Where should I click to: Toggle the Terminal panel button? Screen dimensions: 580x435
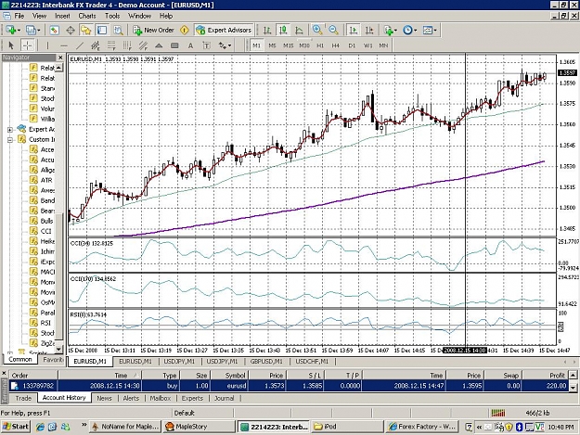pos(102,30)
